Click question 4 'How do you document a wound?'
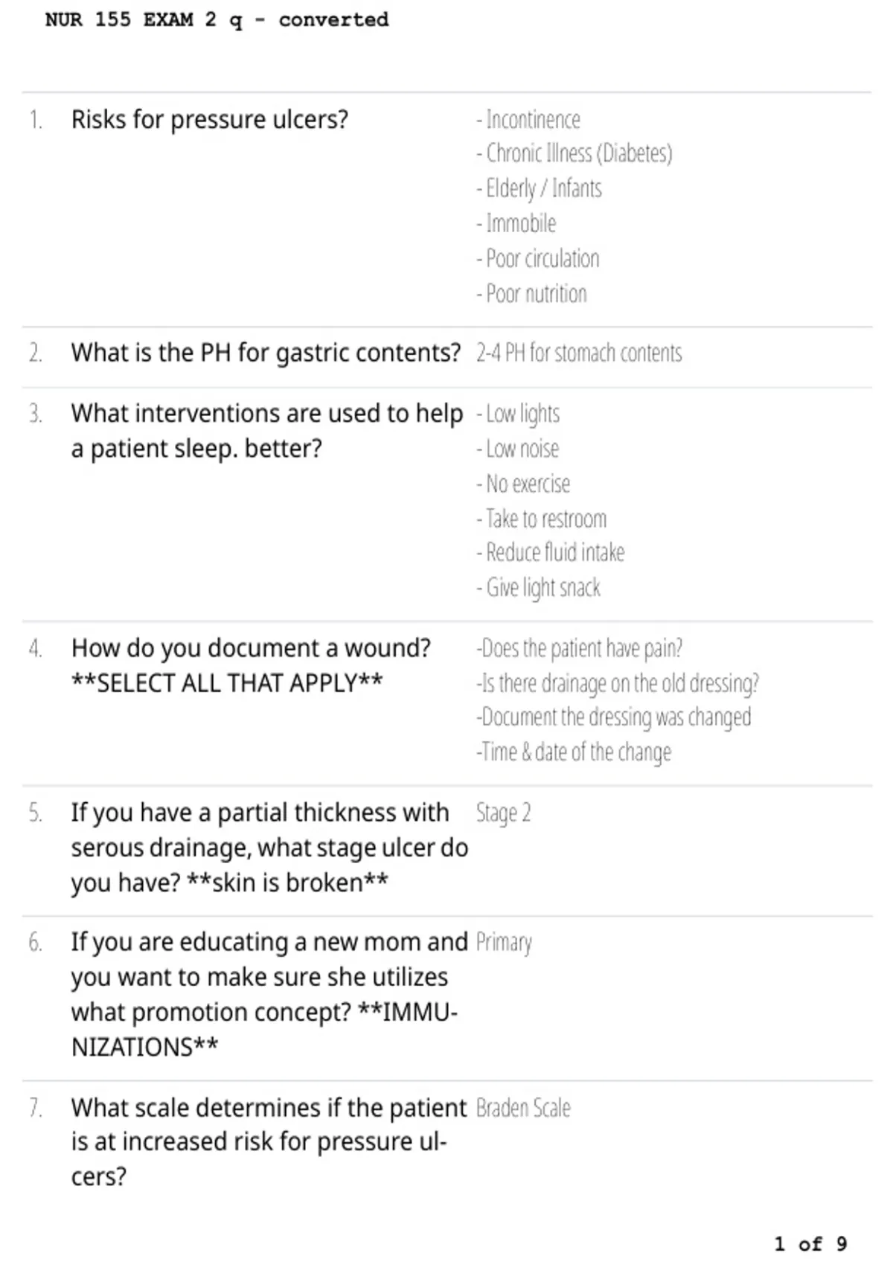 pos(251,648)
